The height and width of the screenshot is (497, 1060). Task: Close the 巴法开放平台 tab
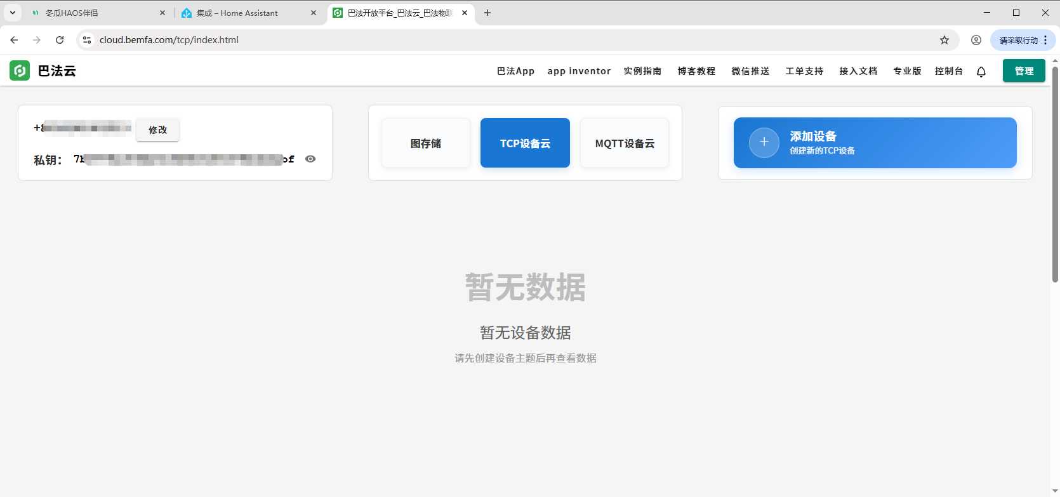click(465, 13)
